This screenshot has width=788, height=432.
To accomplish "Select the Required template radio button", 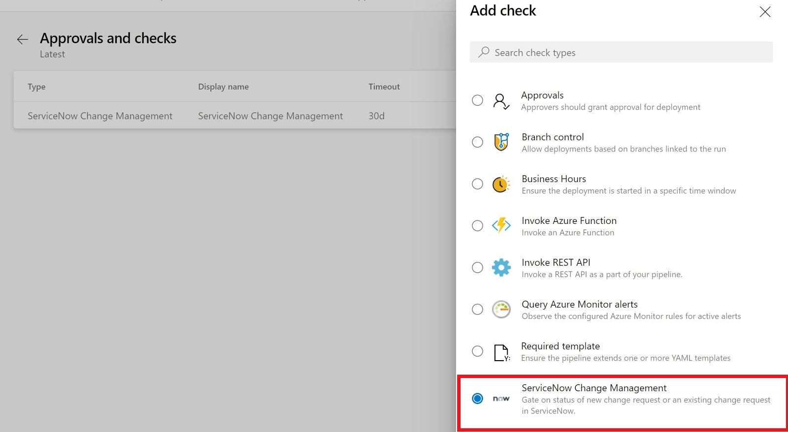I will click(477, 351).
